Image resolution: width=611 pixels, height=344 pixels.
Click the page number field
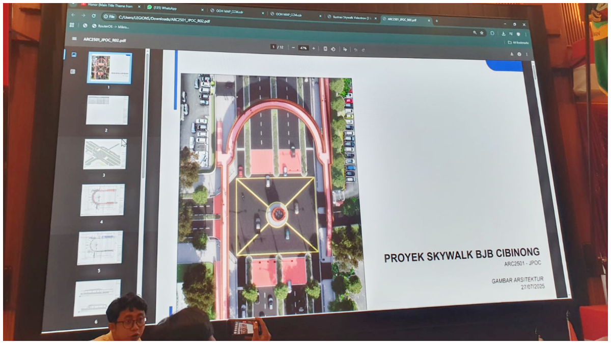click(x=273, y=47)
